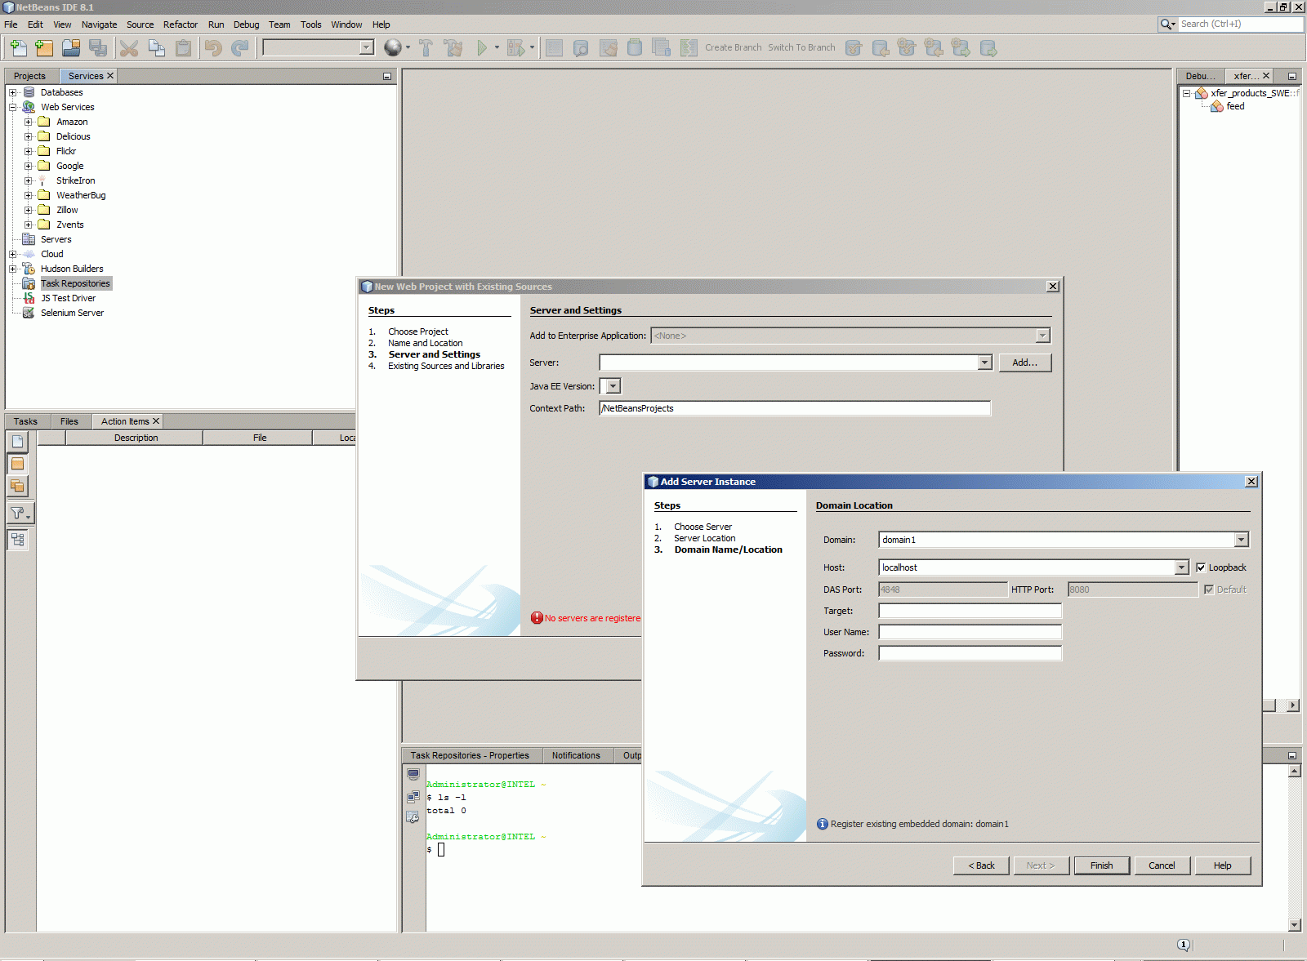Click the green diff toolbar icon
The image size is (1307, 961).
coord(689,48)
